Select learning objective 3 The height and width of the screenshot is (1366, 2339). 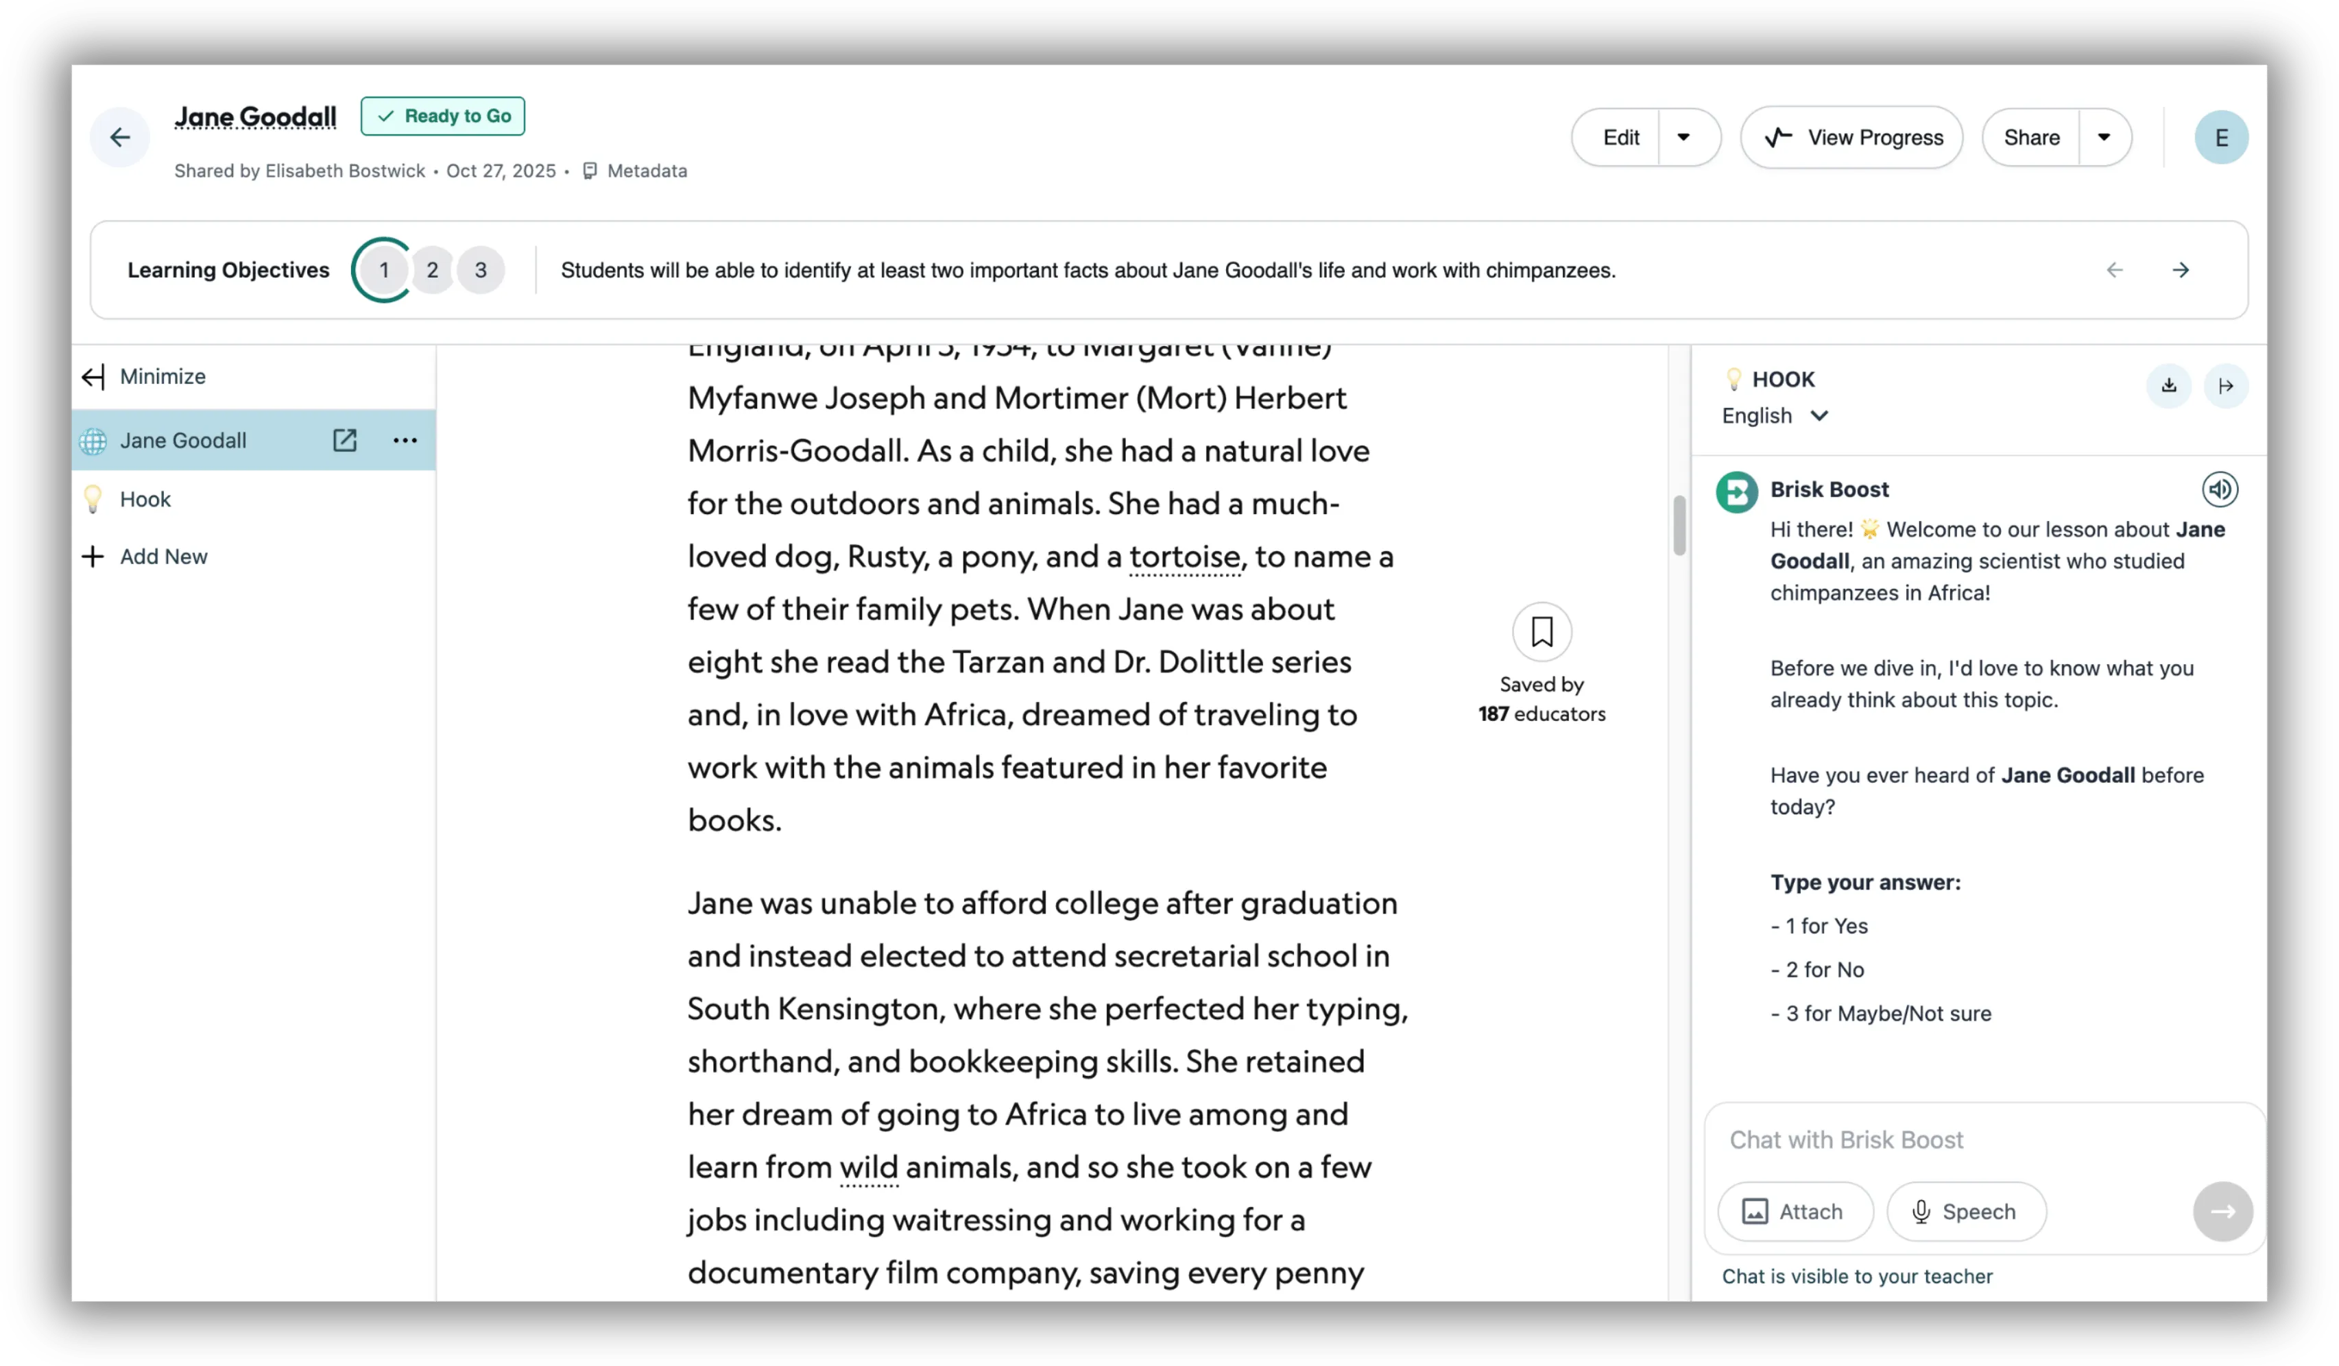point(480,270)
